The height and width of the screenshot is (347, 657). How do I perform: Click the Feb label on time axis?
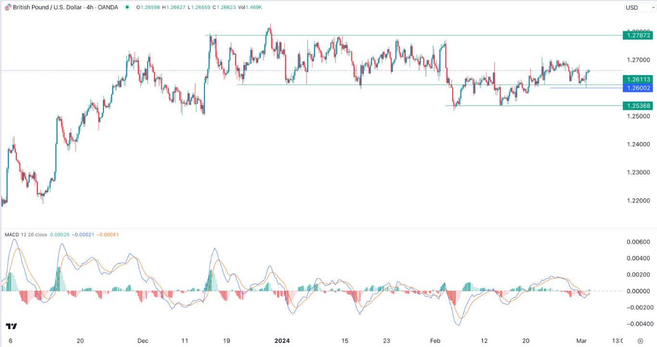(435, 340)
